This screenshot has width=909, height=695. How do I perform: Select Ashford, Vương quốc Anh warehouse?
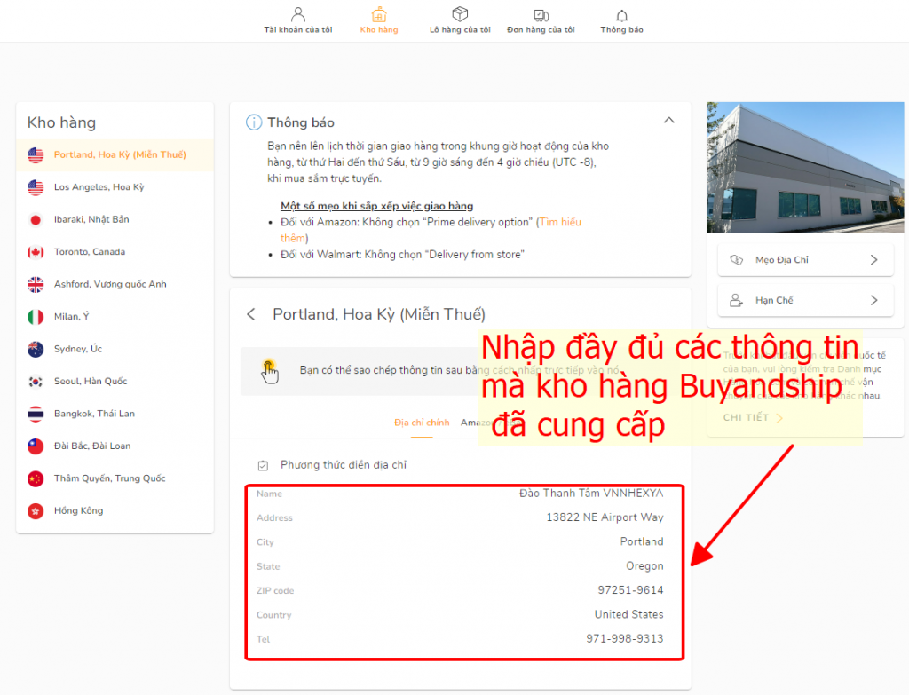(115, 285)
